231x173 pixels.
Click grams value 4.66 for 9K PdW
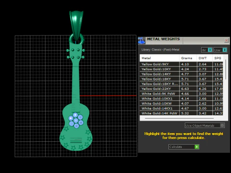coord(185,94)
